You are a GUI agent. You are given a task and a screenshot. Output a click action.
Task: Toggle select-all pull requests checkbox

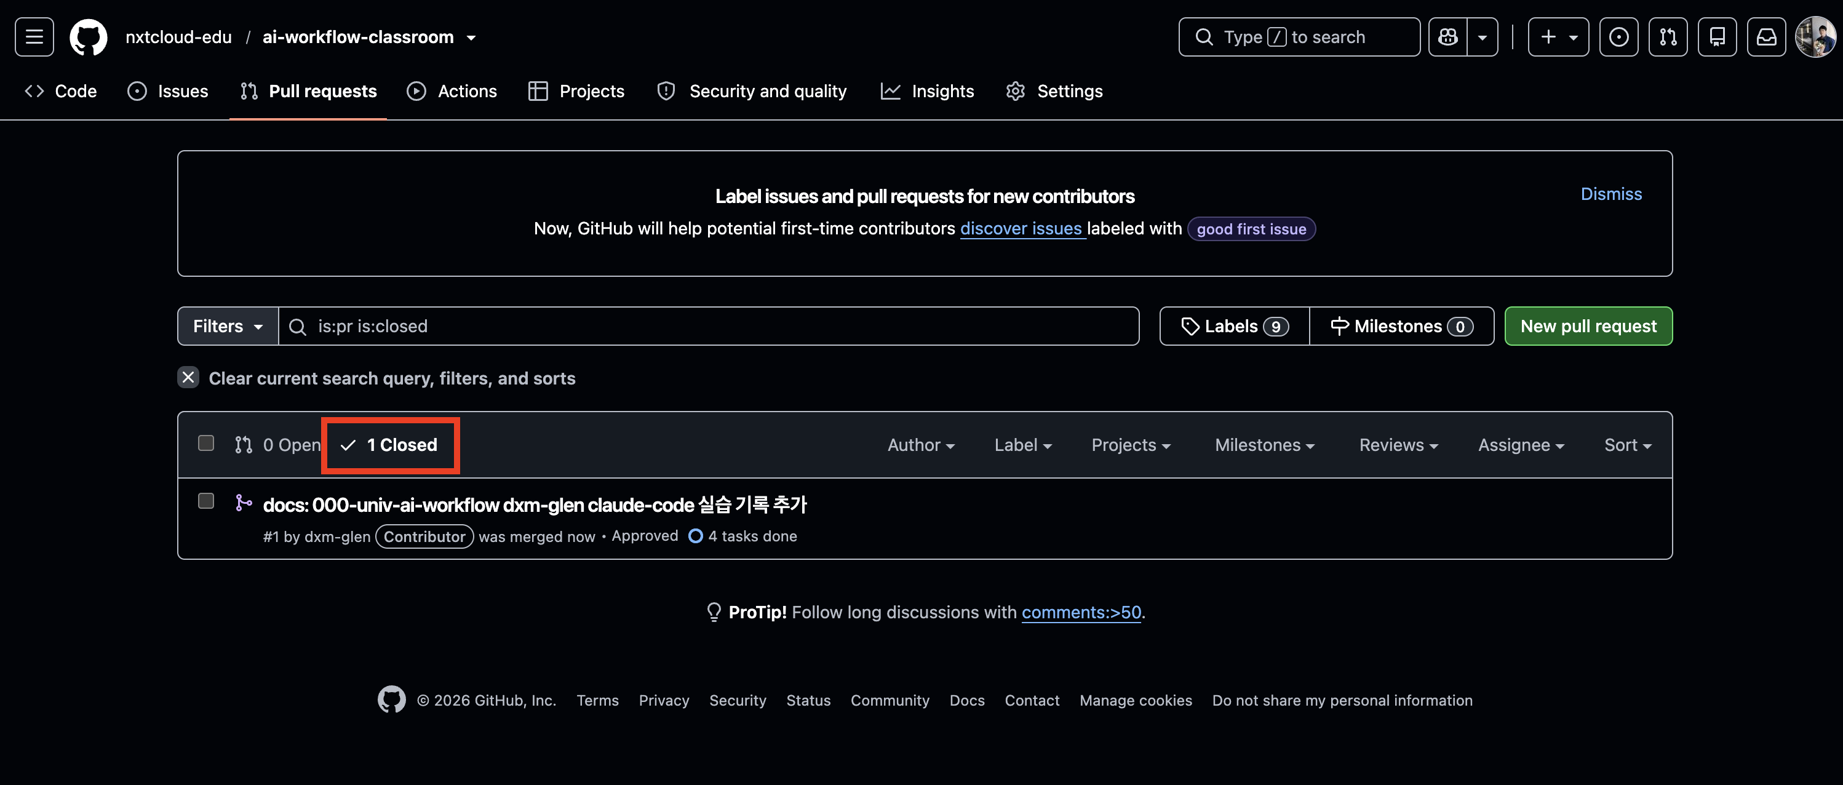coord(206,443)
